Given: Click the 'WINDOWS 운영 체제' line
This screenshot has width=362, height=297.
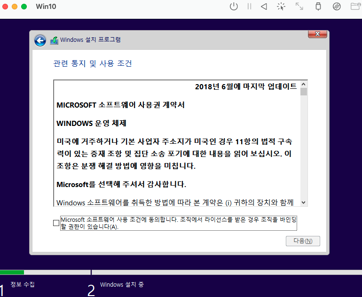Looking at the screenshot, I should [x=91, y=123].
